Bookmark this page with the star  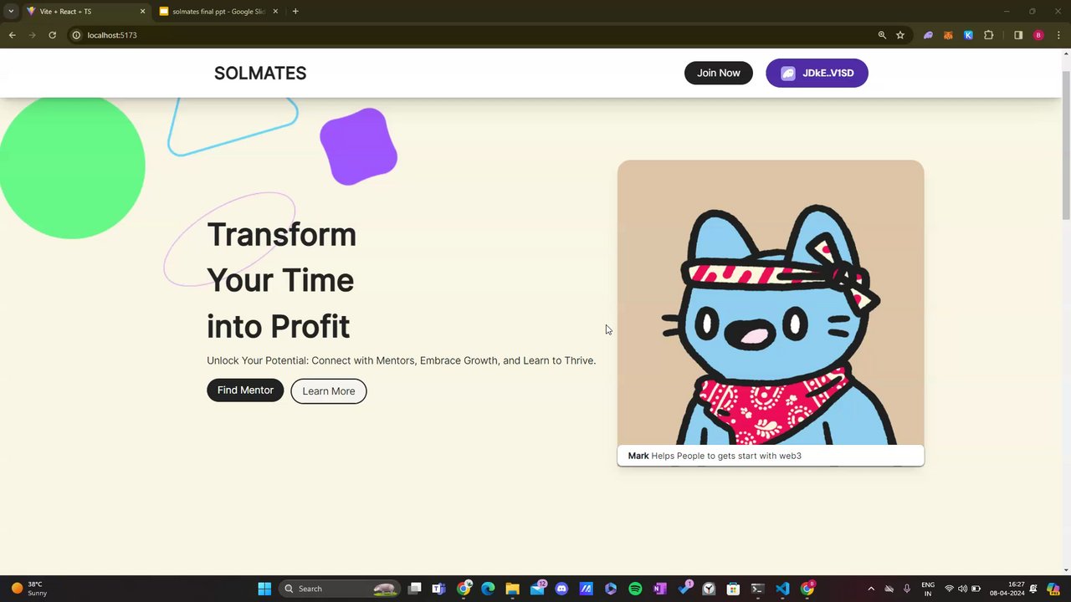pyautogui.click(x=900, y=35)
